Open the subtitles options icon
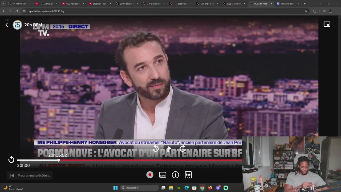Viewport: 341px width, 192px height. coord(163,175)
